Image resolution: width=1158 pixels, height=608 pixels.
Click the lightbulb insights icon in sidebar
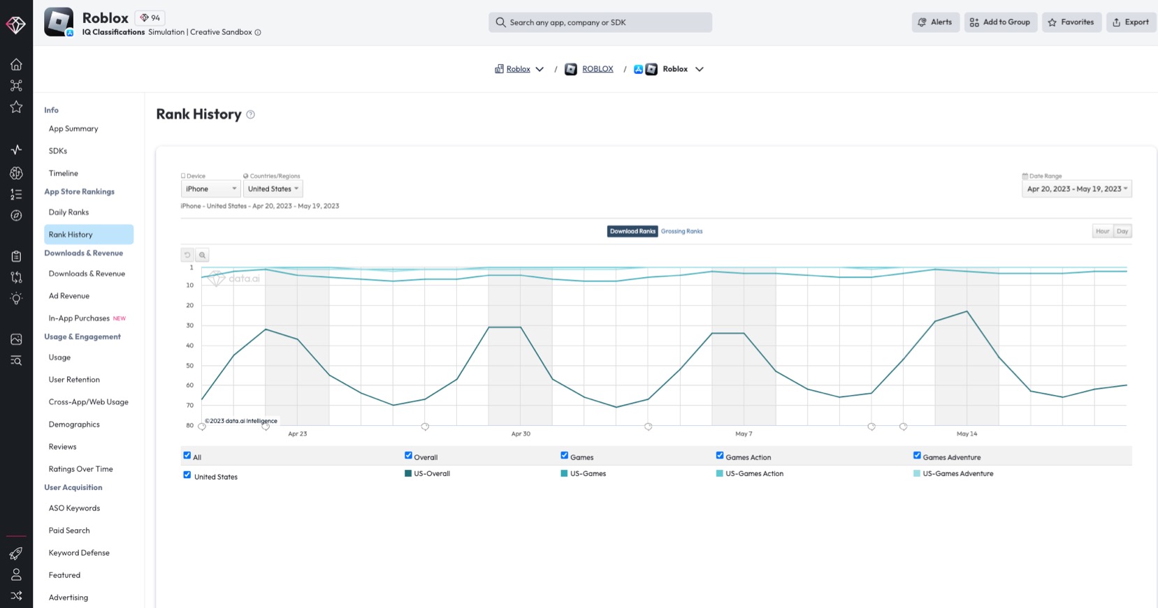(x=16, y=298)
